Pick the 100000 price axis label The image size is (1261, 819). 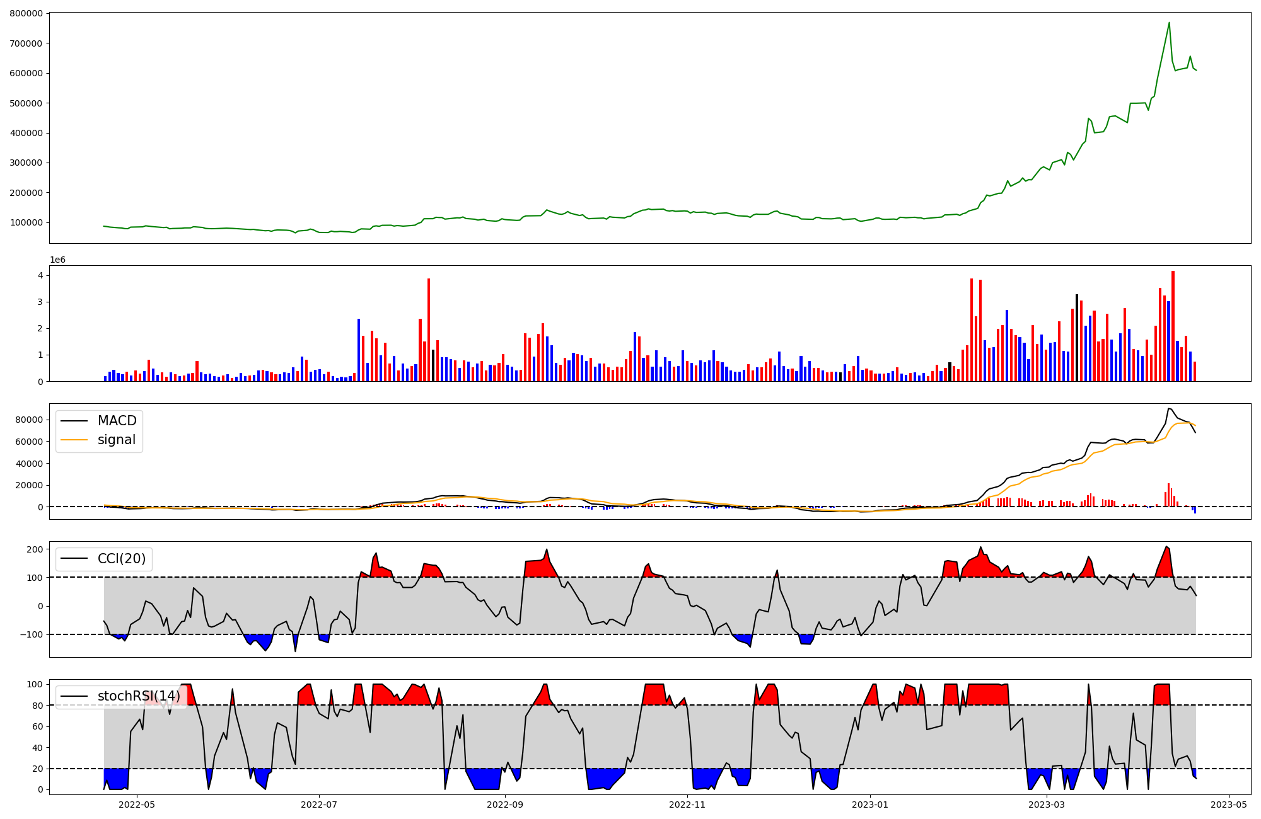coord(26,222)
